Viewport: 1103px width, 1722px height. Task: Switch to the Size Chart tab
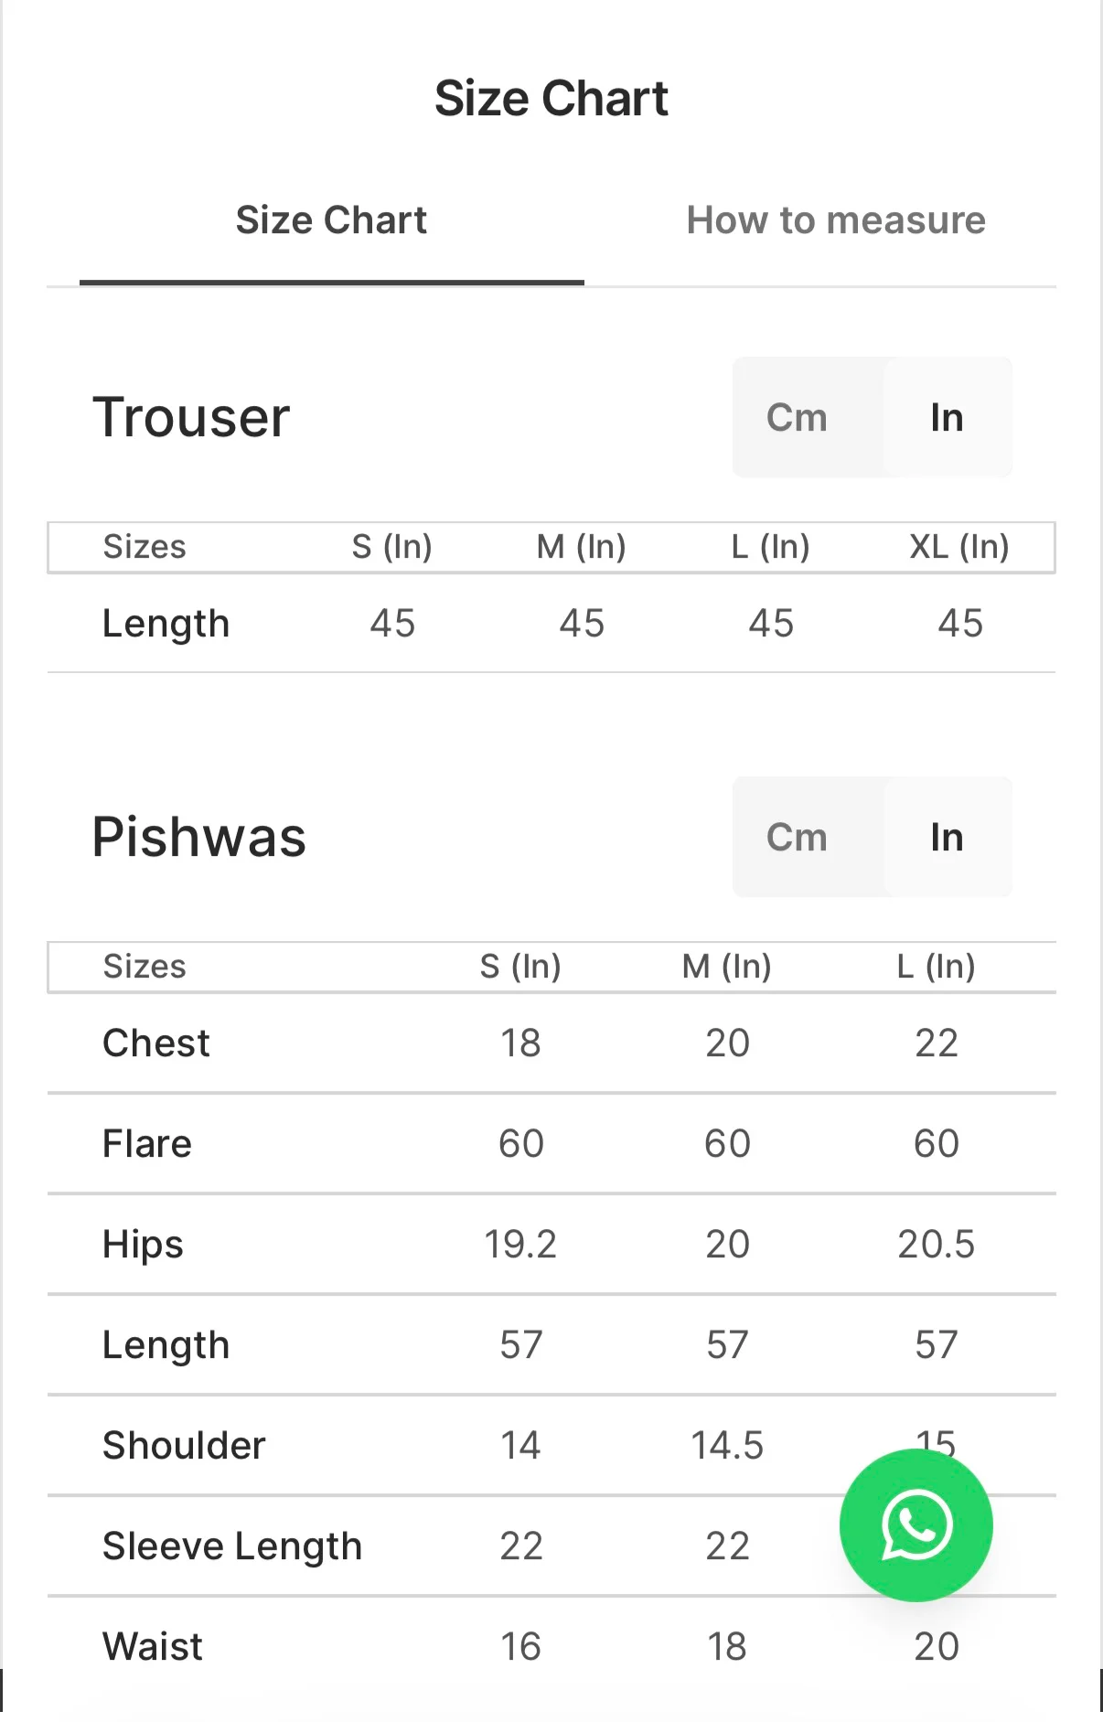(x=331, y=220)
